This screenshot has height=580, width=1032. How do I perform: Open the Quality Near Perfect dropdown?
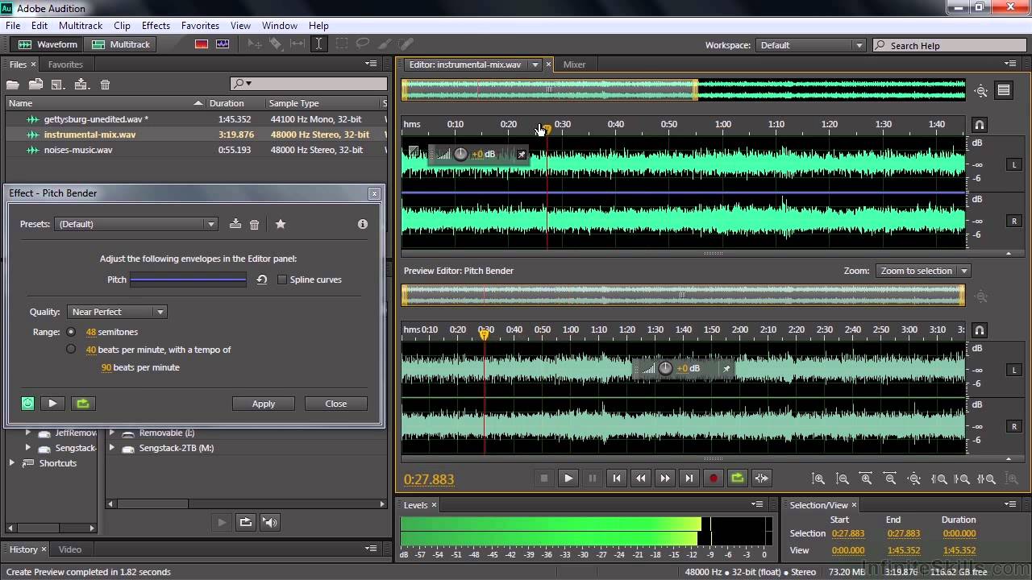(117, 312)
